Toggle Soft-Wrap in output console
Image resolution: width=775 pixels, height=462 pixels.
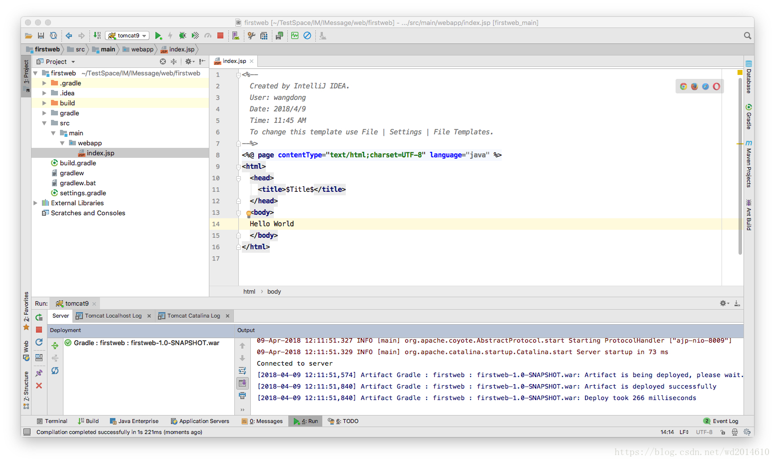tap(242, 371)
